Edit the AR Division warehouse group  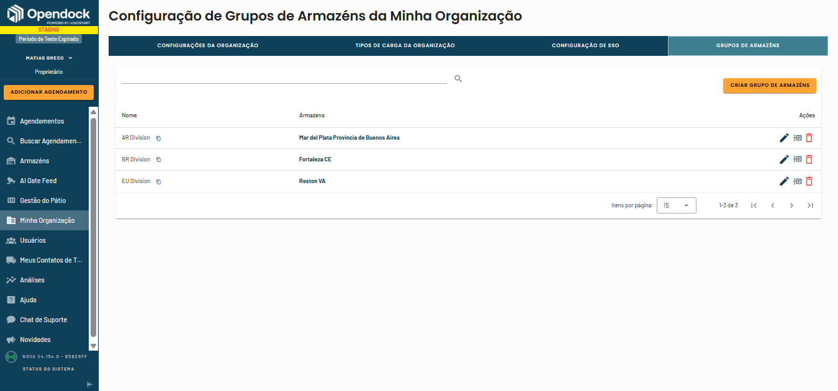tap(784, 138)
